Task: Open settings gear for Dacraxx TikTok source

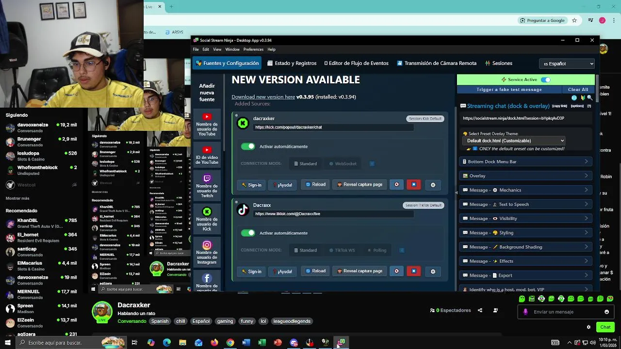Action: pyautogui.click(x=433, y=271)
